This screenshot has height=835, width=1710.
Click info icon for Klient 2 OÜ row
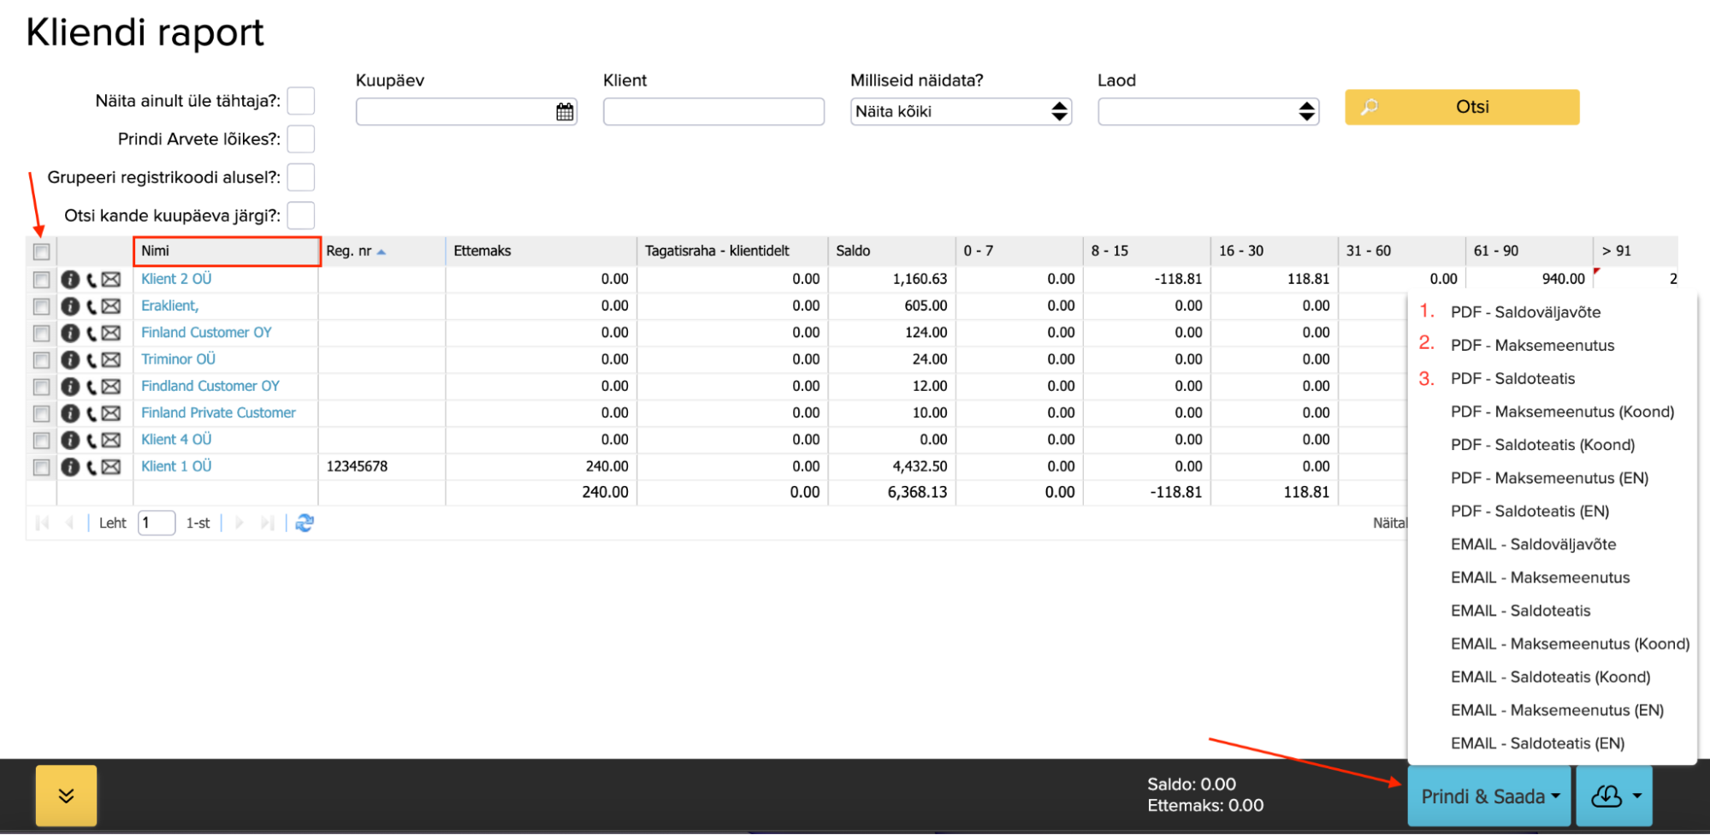point(70,280)
